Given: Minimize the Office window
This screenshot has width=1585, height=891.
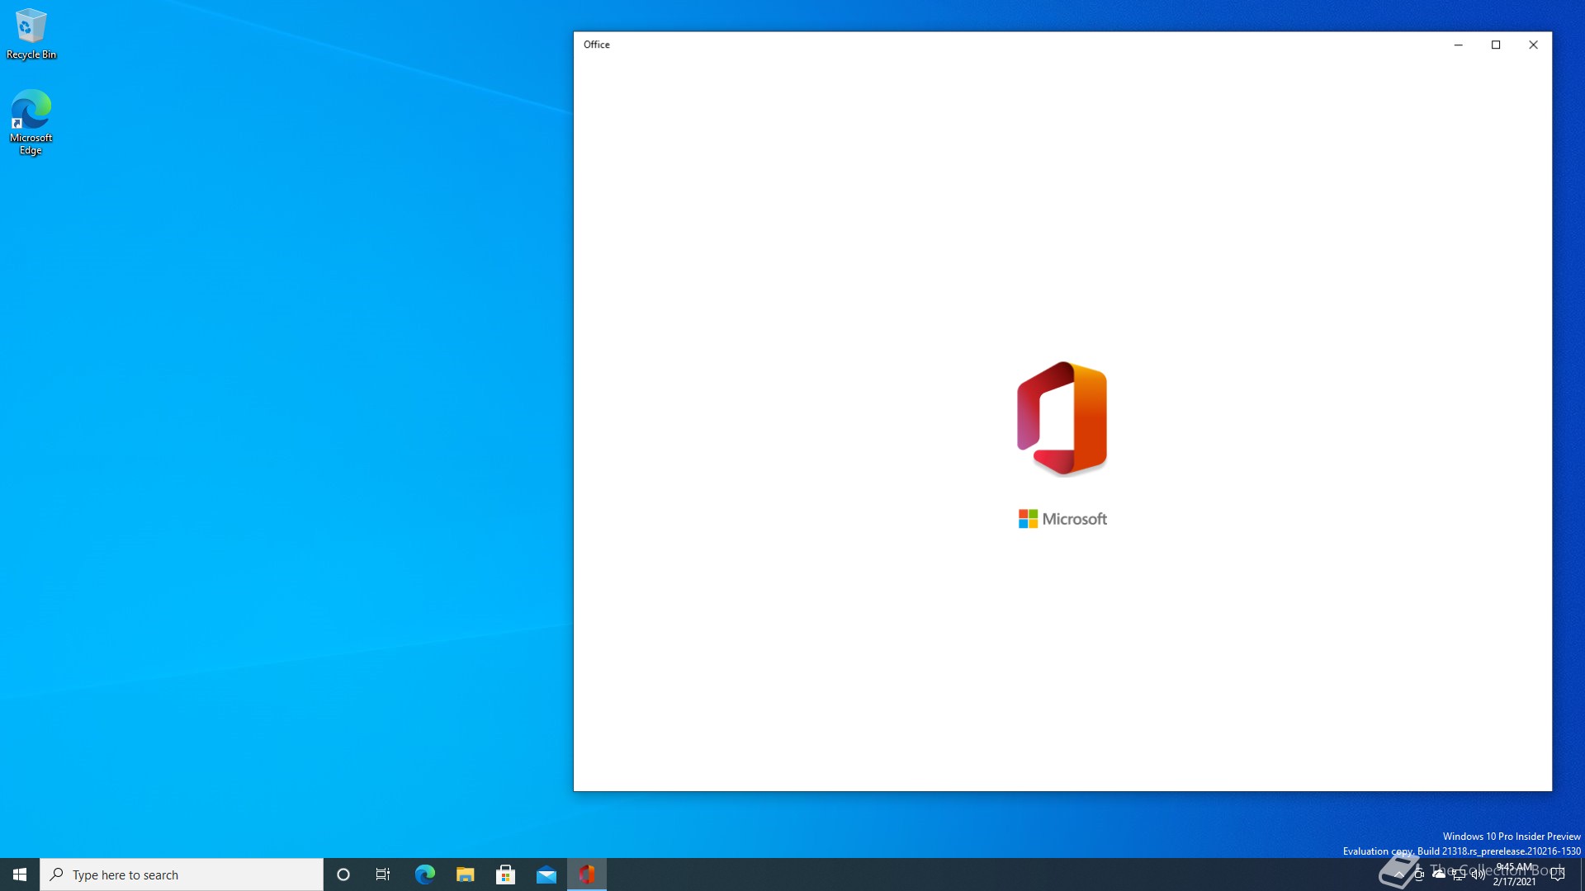Looking at the screenshot, I should coord(1458,45).
